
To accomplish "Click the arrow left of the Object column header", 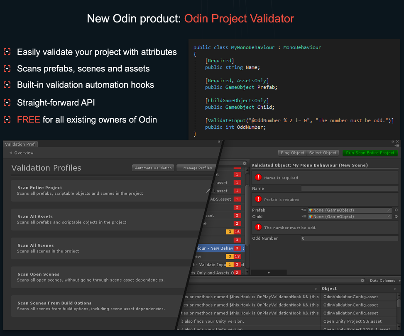I will pyautogui.click(x=316, y=289).
